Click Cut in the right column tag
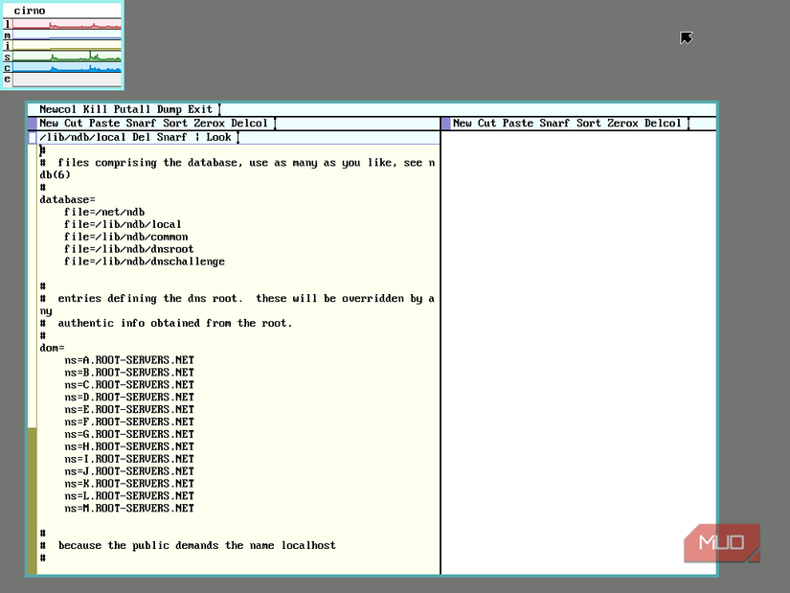The image size is (790, 593). pos(486,123)
